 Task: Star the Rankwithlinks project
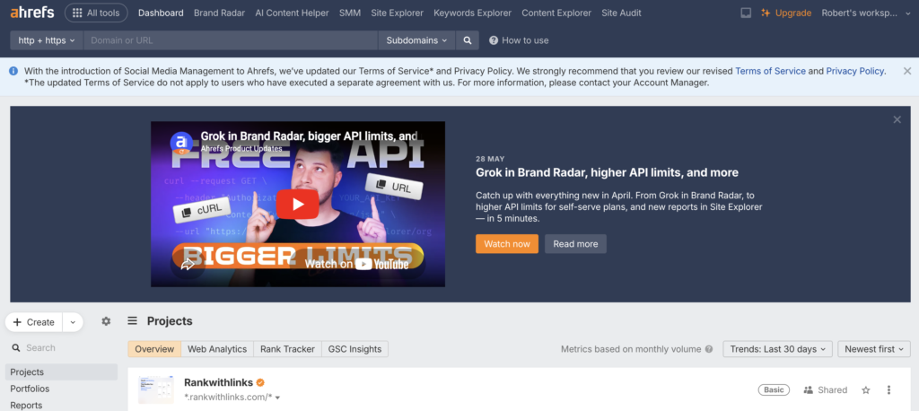point(866,389)
